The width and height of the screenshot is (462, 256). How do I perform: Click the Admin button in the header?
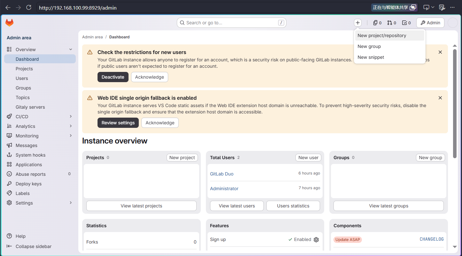coord(430,23)
